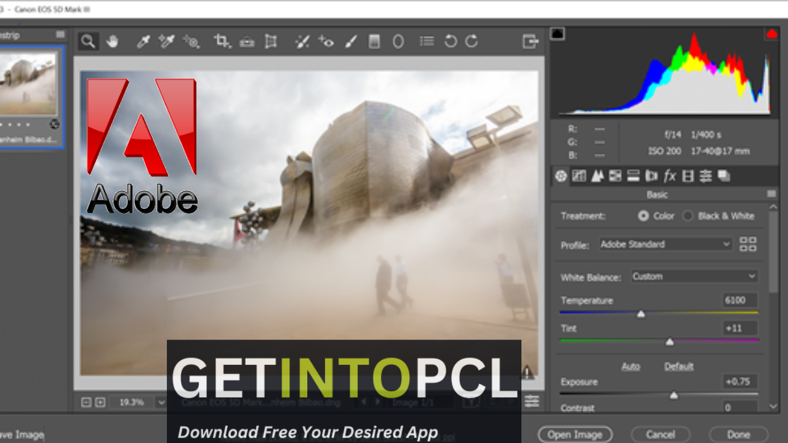The width and height of the screenshot is (788, 443).
Task: Open Camera Raw preferences list icon
Action: click(427, 41)
